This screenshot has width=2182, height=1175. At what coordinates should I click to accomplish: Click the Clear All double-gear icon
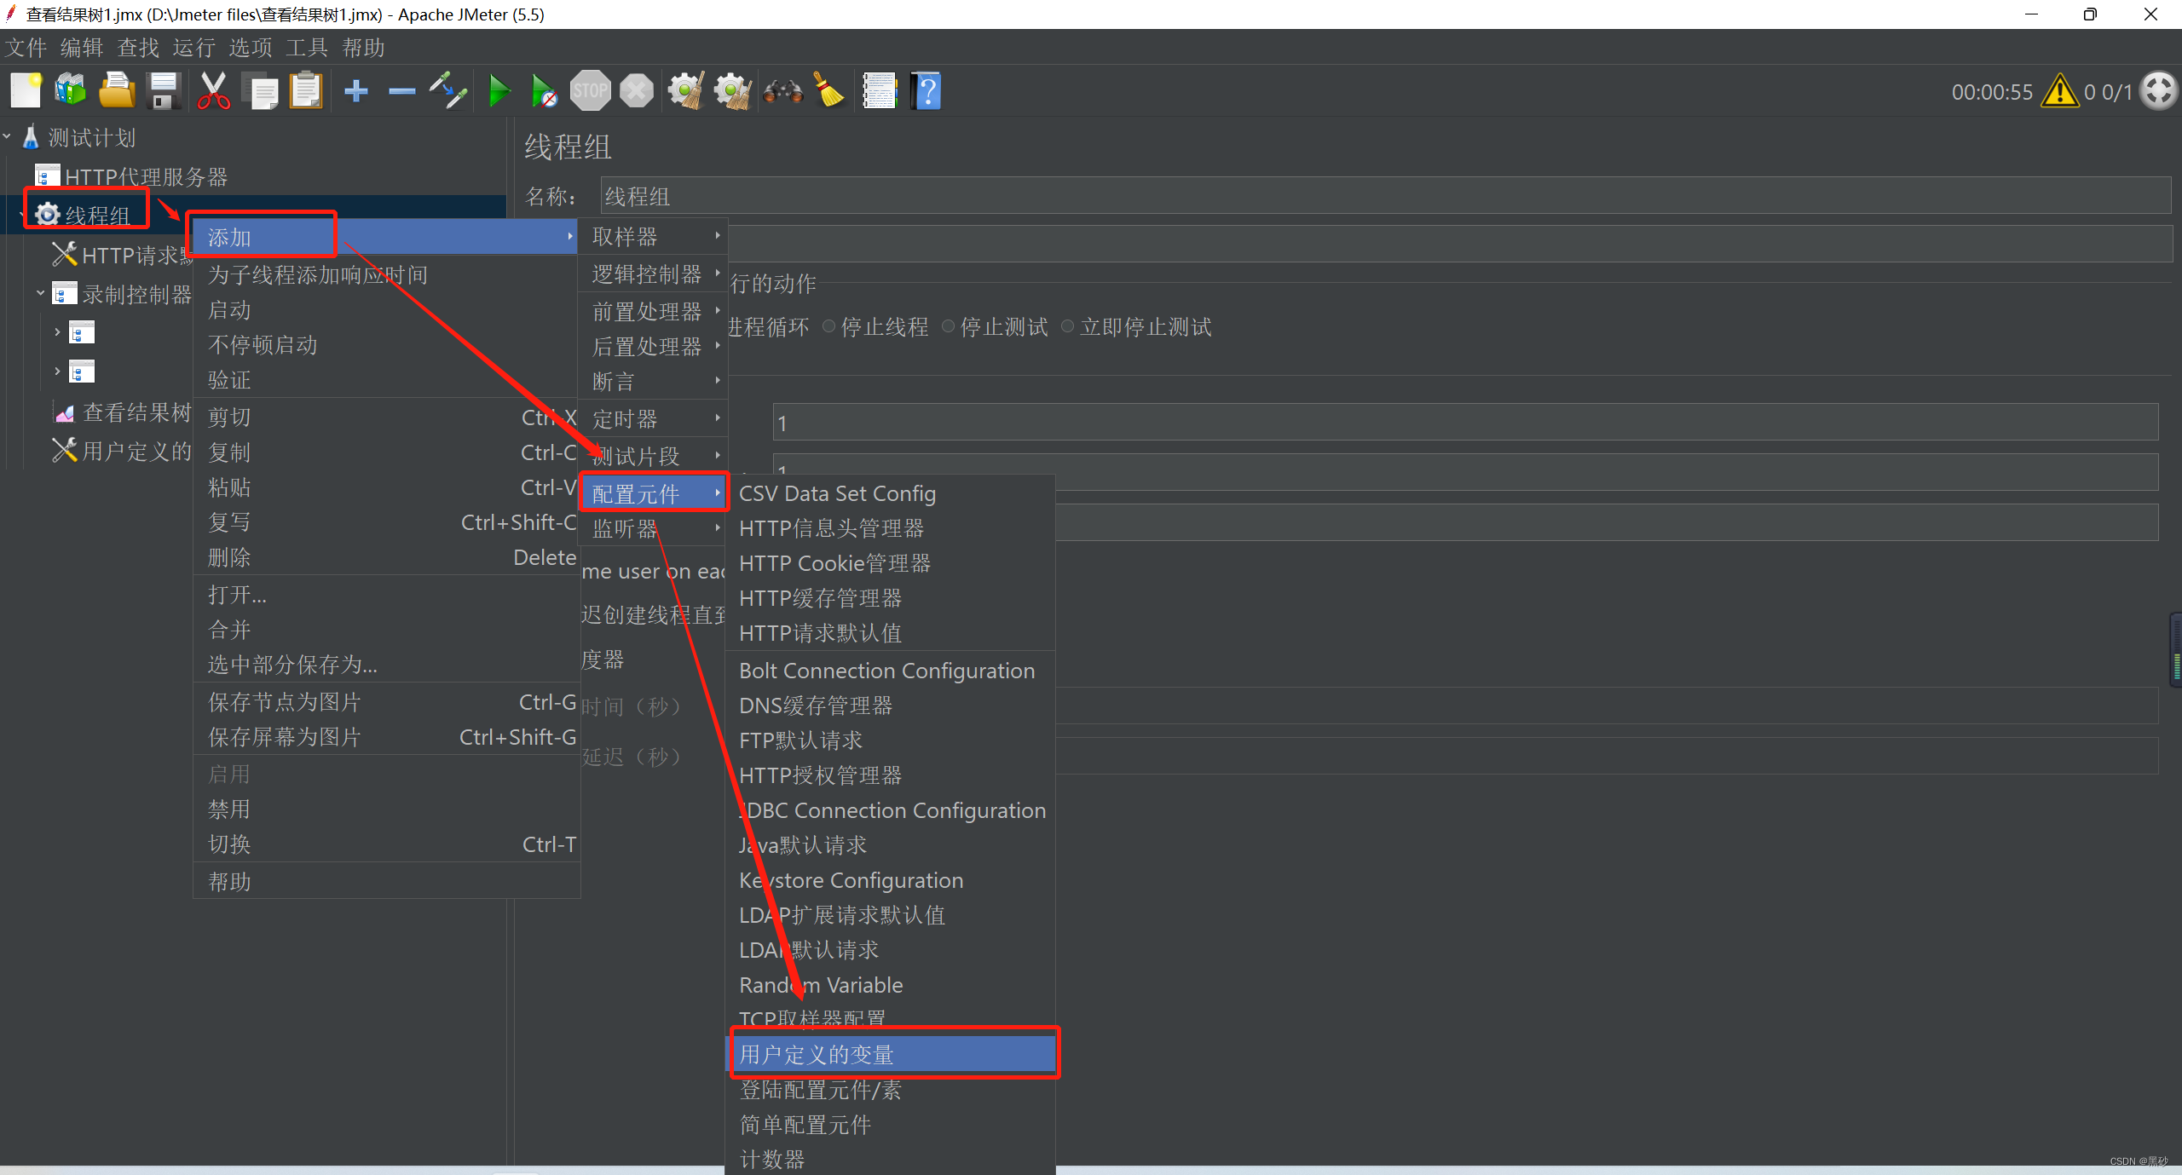[732, 90]
